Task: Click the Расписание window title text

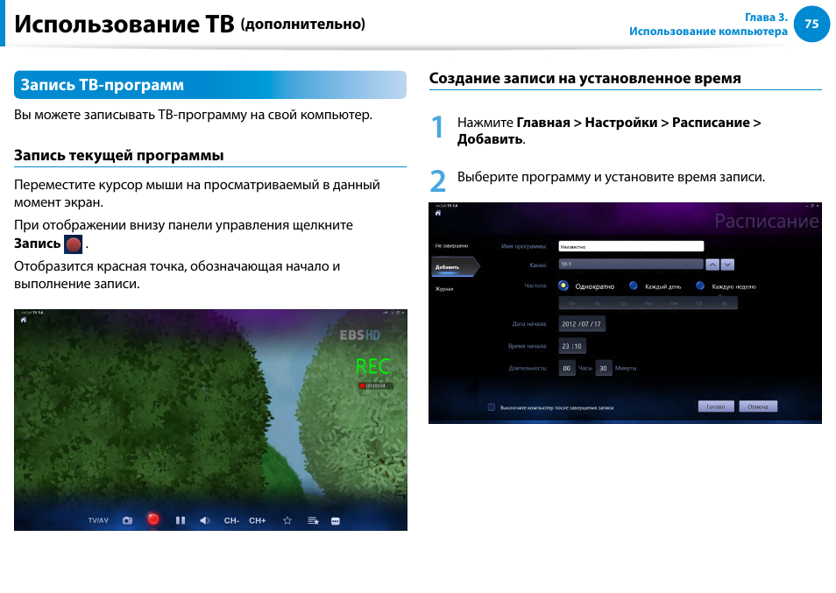Action: click(x=766, y=221)
